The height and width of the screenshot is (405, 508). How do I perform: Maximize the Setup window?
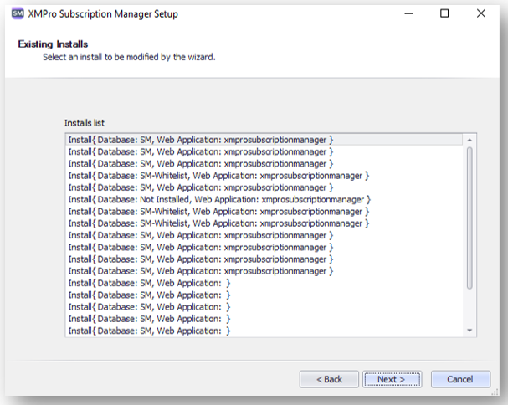[444, 13]
